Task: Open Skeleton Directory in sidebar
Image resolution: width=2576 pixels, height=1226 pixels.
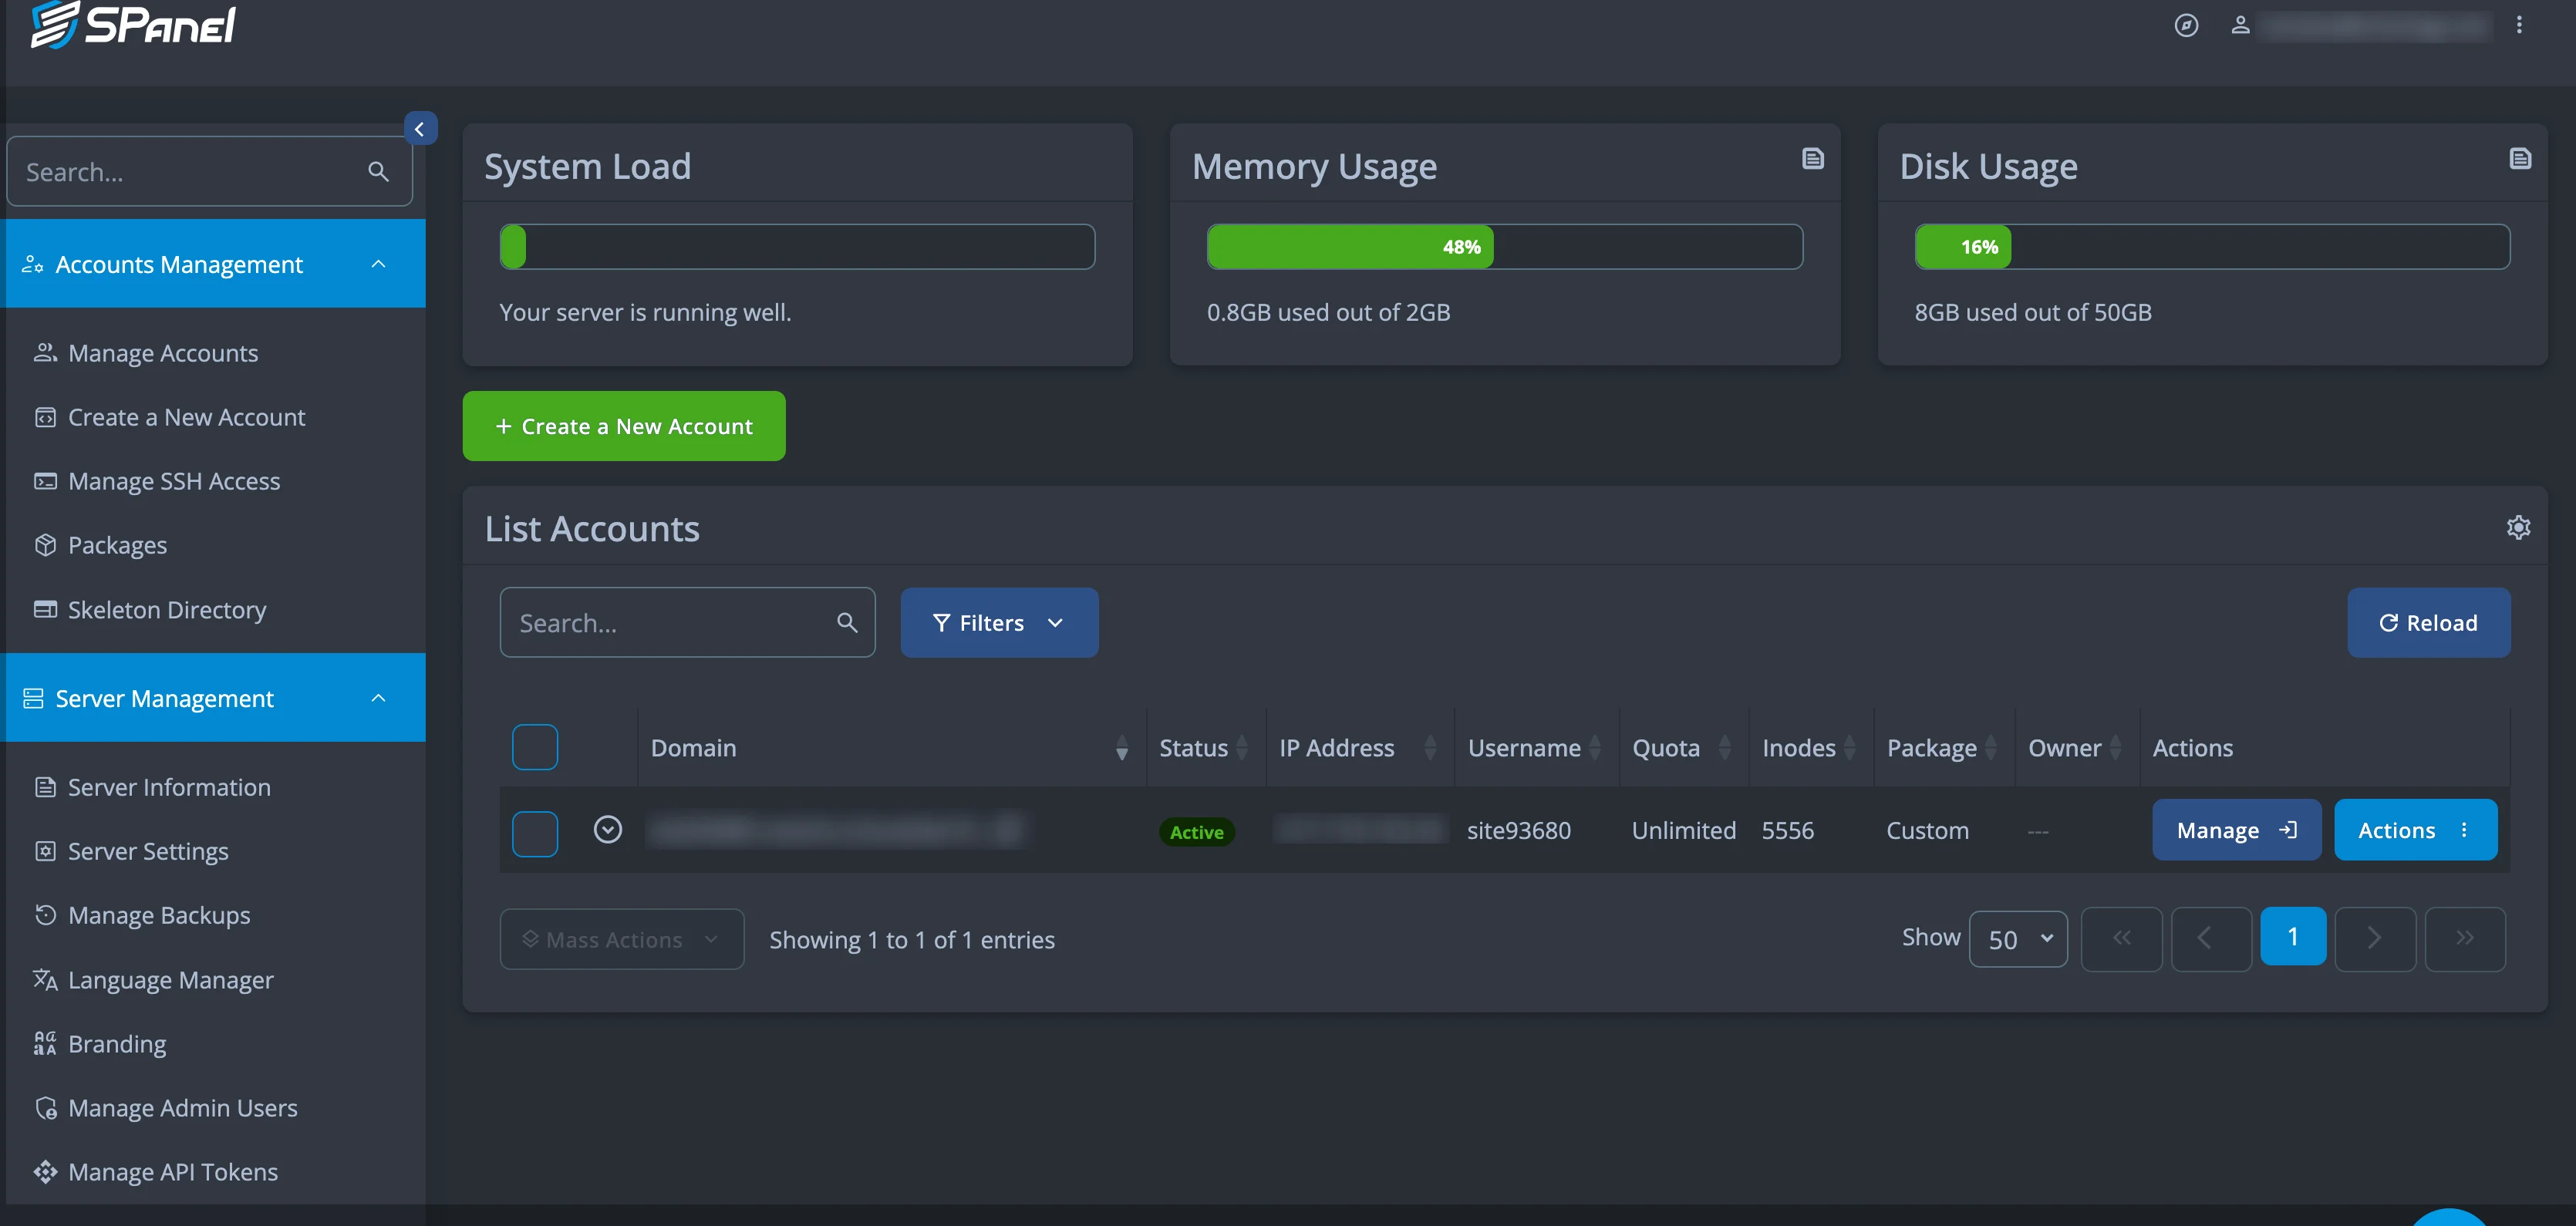Action: pos(167,609)
